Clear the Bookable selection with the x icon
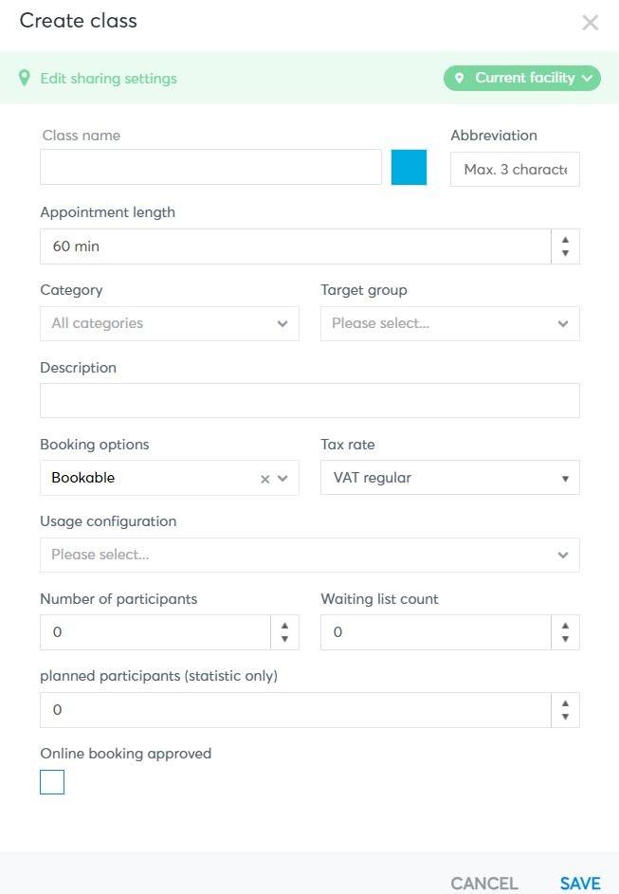The width and height of the screenshot is (619, 894). (x=265, y=479)
